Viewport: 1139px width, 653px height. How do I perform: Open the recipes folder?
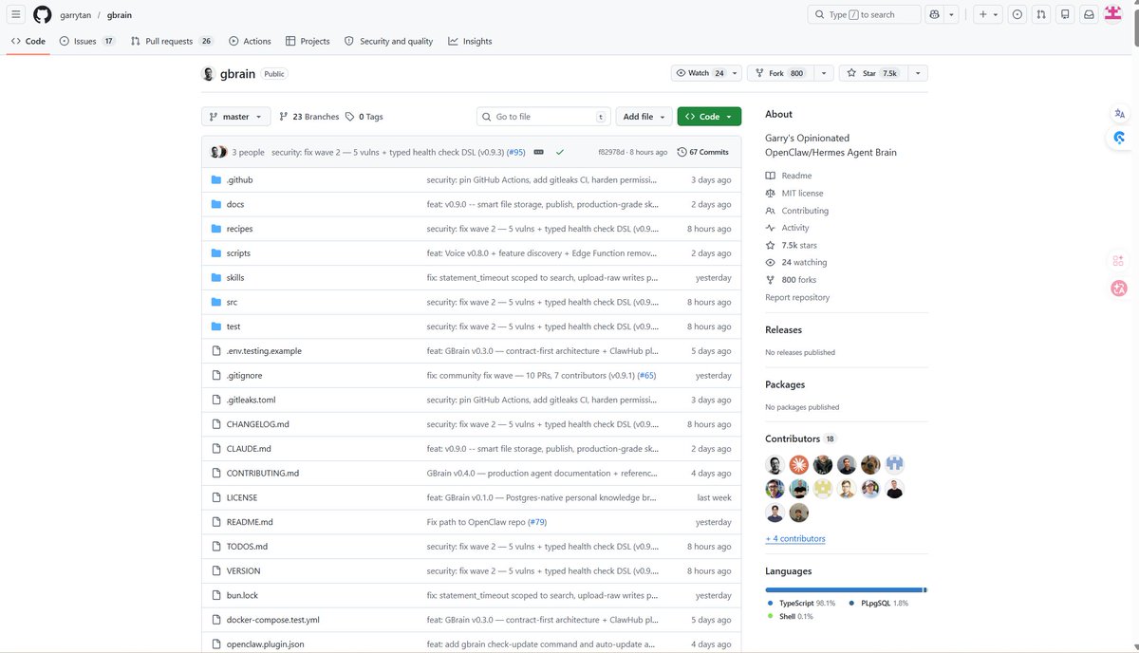point(239,229)
